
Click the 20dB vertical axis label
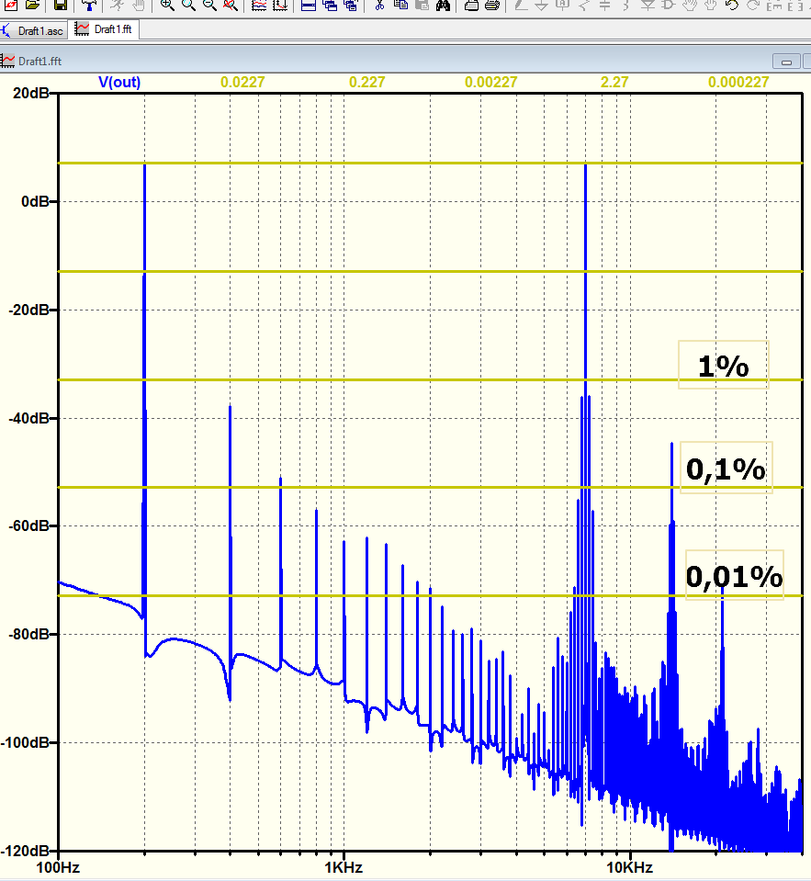pos(31,93)
